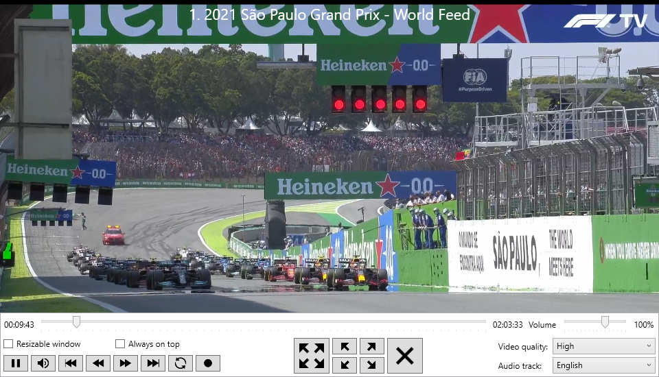Open the Audio track dropdown

[x=603, y=365]
